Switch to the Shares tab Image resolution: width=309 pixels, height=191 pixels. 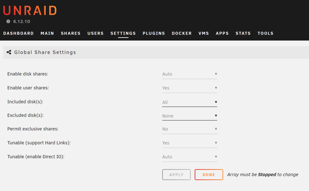[x=71, y=33]
